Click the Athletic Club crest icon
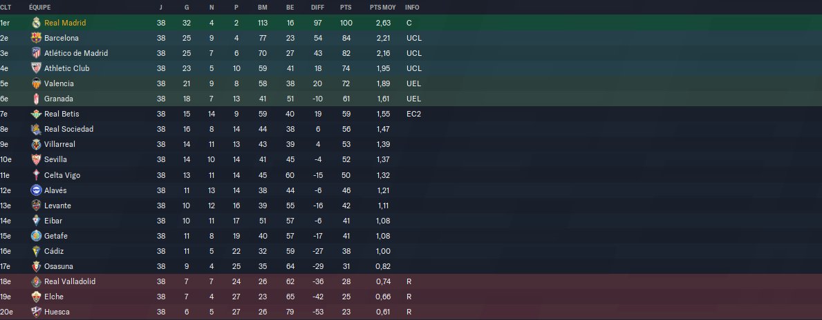This screenshot has width=822, height=320. [x=36, y=68]
